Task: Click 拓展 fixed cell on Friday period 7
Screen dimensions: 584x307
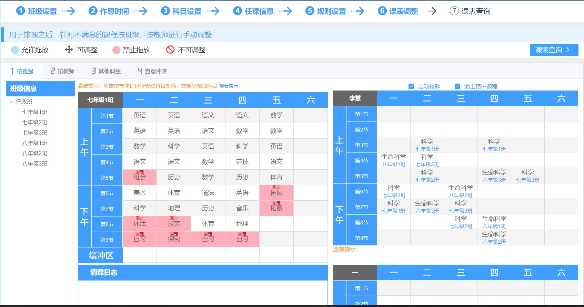Action: click(276, 208)
